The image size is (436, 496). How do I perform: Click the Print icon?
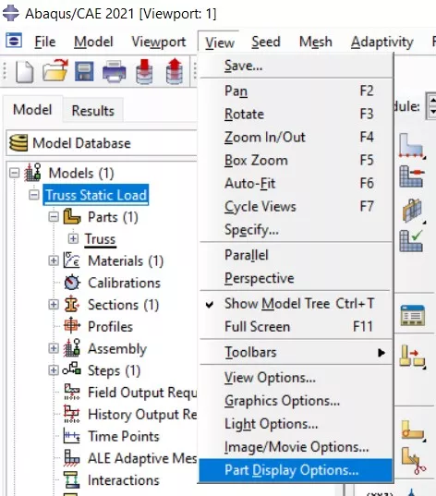[x=115, y=71]
